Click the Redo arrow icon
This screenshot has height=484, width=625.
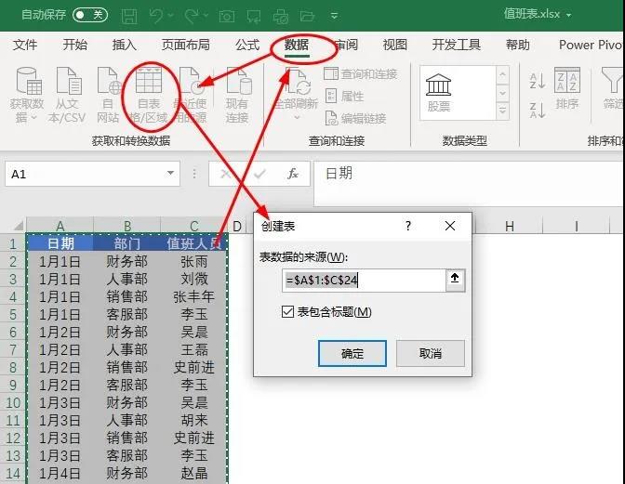(192, 16)
